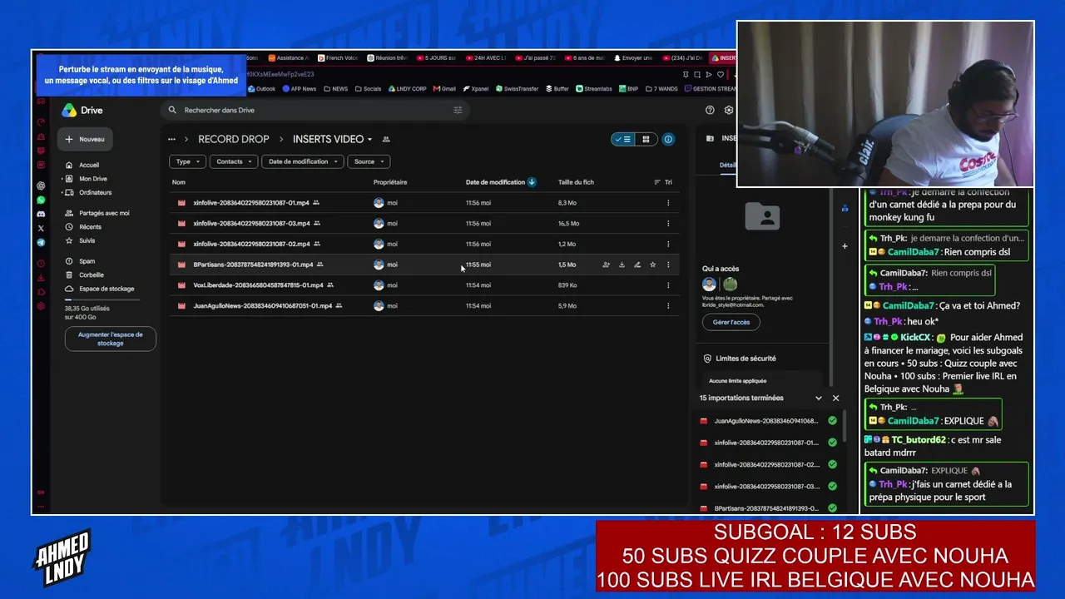Click the plus add-ons icon in side panel

tap(845, 245)
